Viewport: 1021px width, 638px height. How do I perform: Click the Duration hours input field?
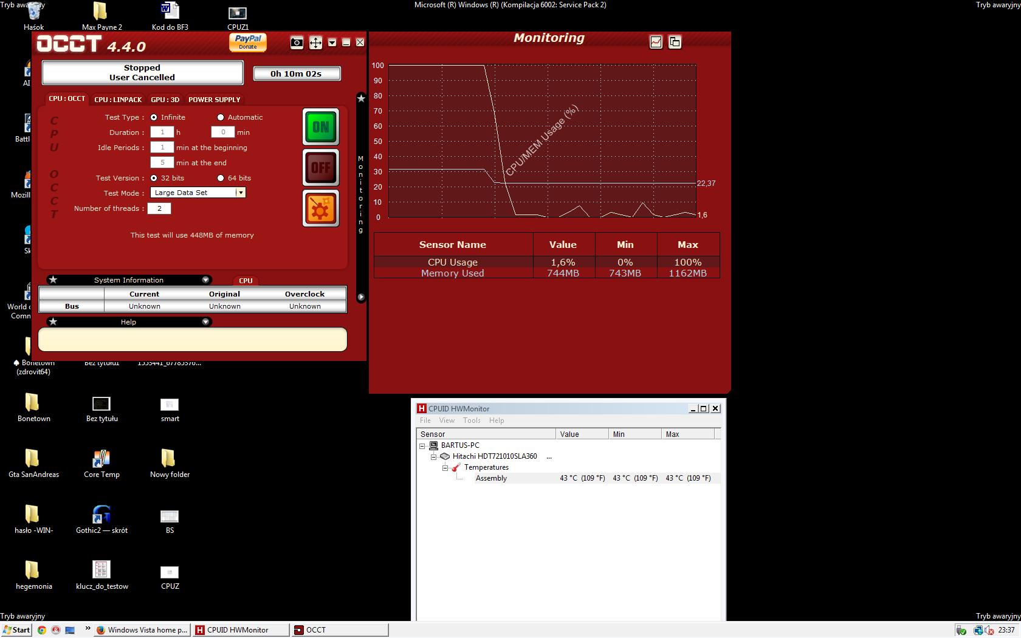pyautogui.click(x=162, y=132)
